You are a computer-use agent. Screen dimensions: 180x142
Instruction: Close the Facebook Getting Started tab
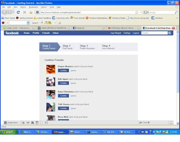click(x=174, y=28)
